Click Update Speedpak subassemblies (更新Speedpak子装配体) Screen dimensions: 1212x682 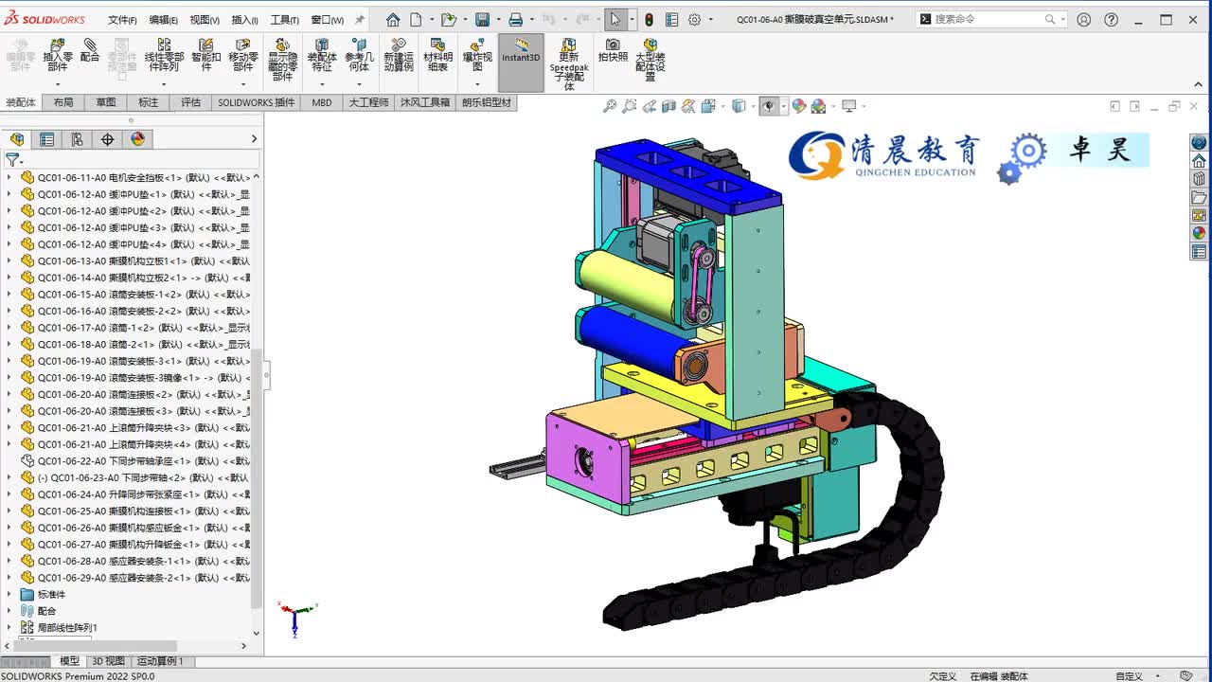pos(569,64)
